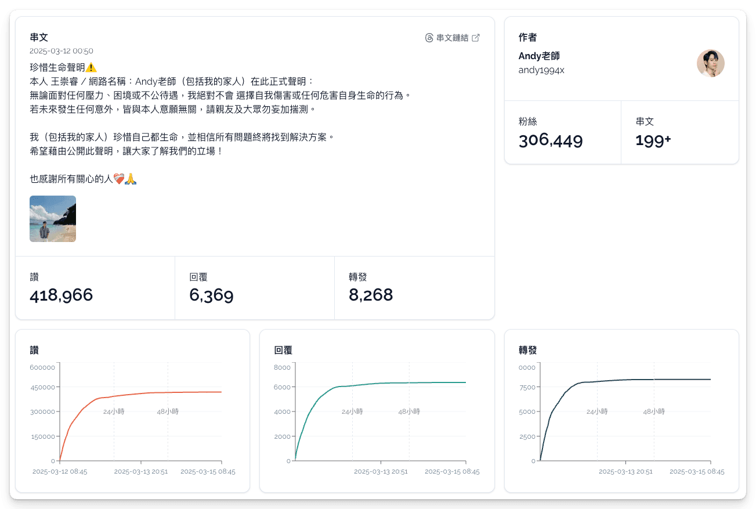756x509 pixels.
Task: Click the 418,966 likes count
Action: pos(62,295)
